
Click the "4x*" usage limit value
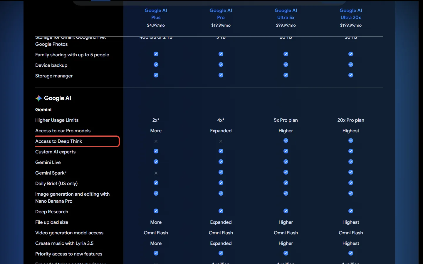click(x=221, y=120)
